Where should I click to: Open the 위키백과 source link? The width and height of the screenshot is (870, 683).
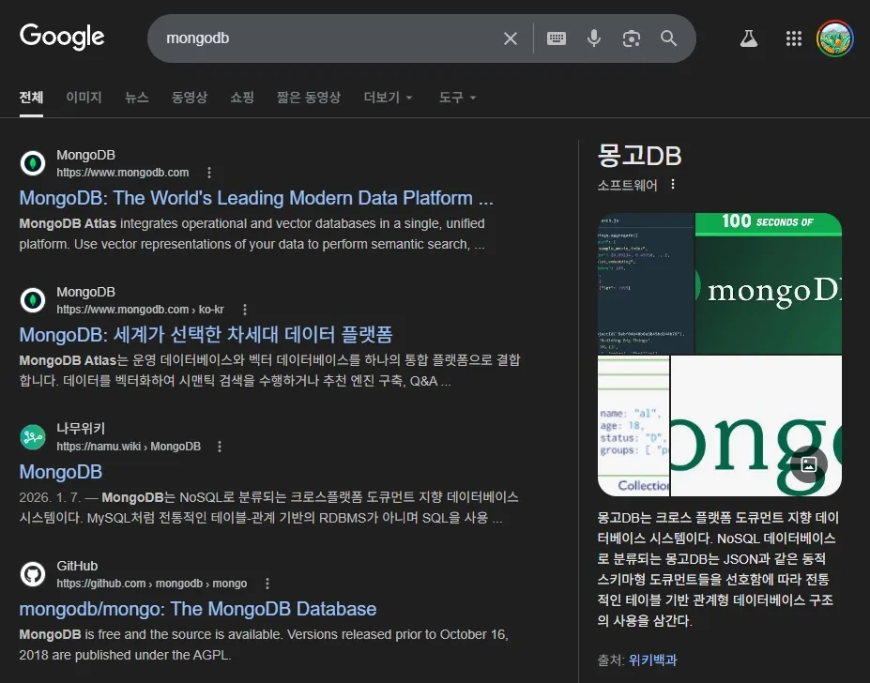click(x=652, y=660)
